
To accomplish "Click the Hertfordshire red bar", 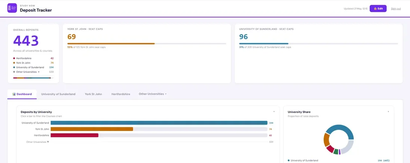I will (x=74, y=135).
